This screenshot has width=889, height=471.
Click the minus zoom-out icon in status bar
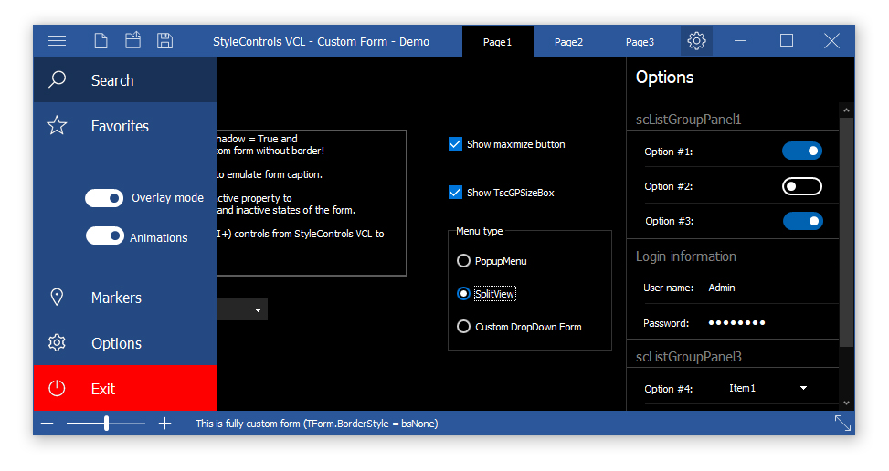(48, 424)
